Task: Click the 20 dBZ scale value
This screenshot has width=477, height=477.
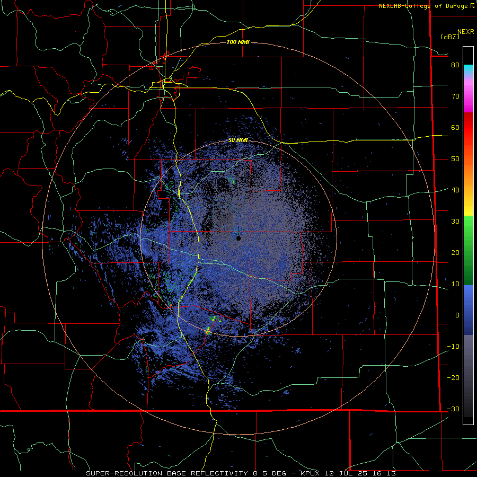Action: (x=455, y=252)
